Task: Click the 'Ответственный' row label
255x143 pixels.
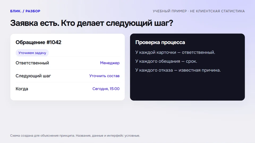Action: [x=32, y=63]
